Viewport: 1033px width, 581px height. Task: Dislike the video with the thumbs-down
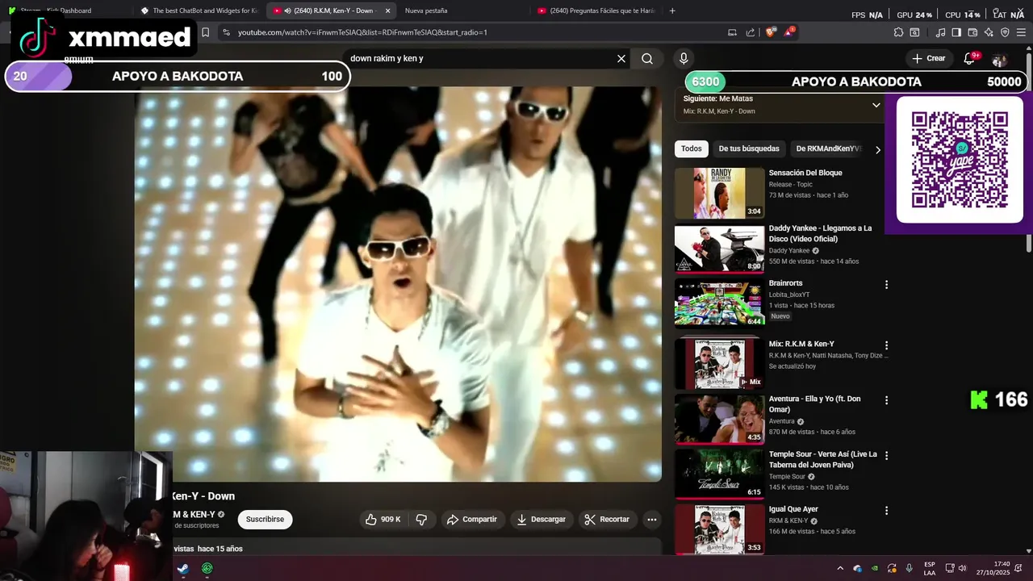pyautogui.click(x=421, y=520)
